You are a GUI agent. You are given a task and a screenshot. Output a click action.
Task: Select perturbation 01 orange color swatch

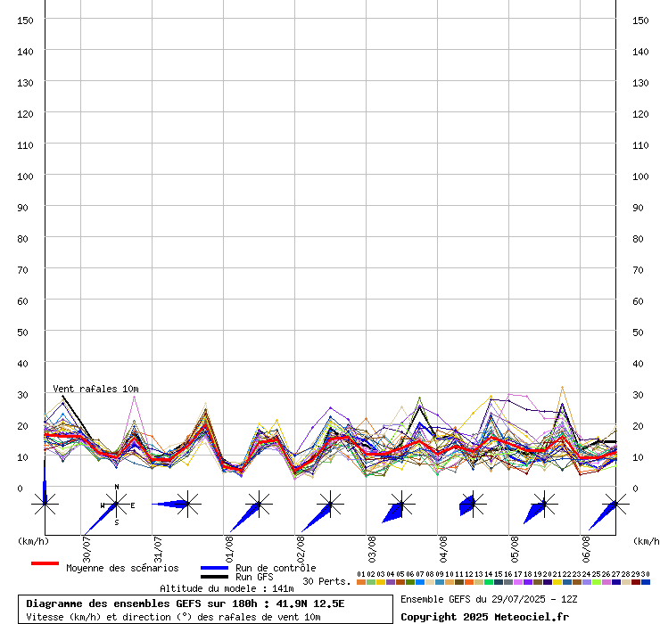point(361,582)
